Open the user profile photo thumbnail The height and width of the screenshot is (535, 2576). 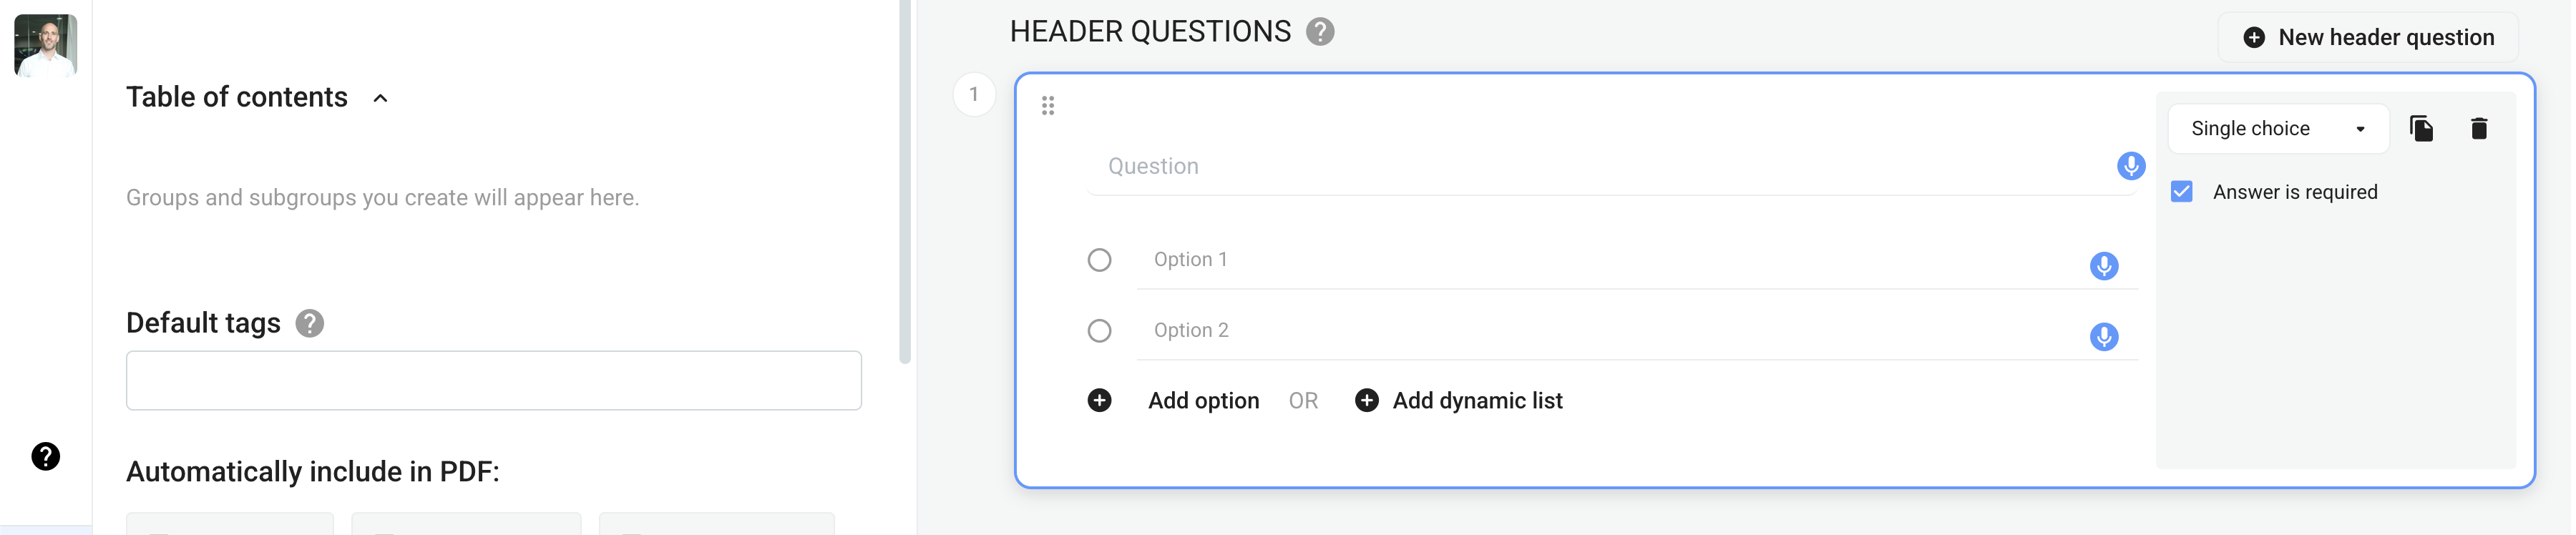pyautogui.click(x=46, y=45)
